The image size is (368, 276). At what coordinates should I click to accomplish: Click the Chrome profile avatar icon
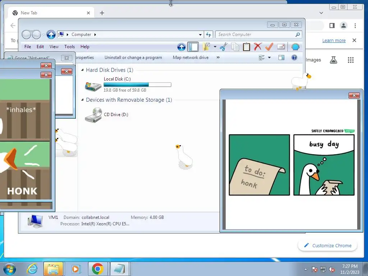pos(343,26)
